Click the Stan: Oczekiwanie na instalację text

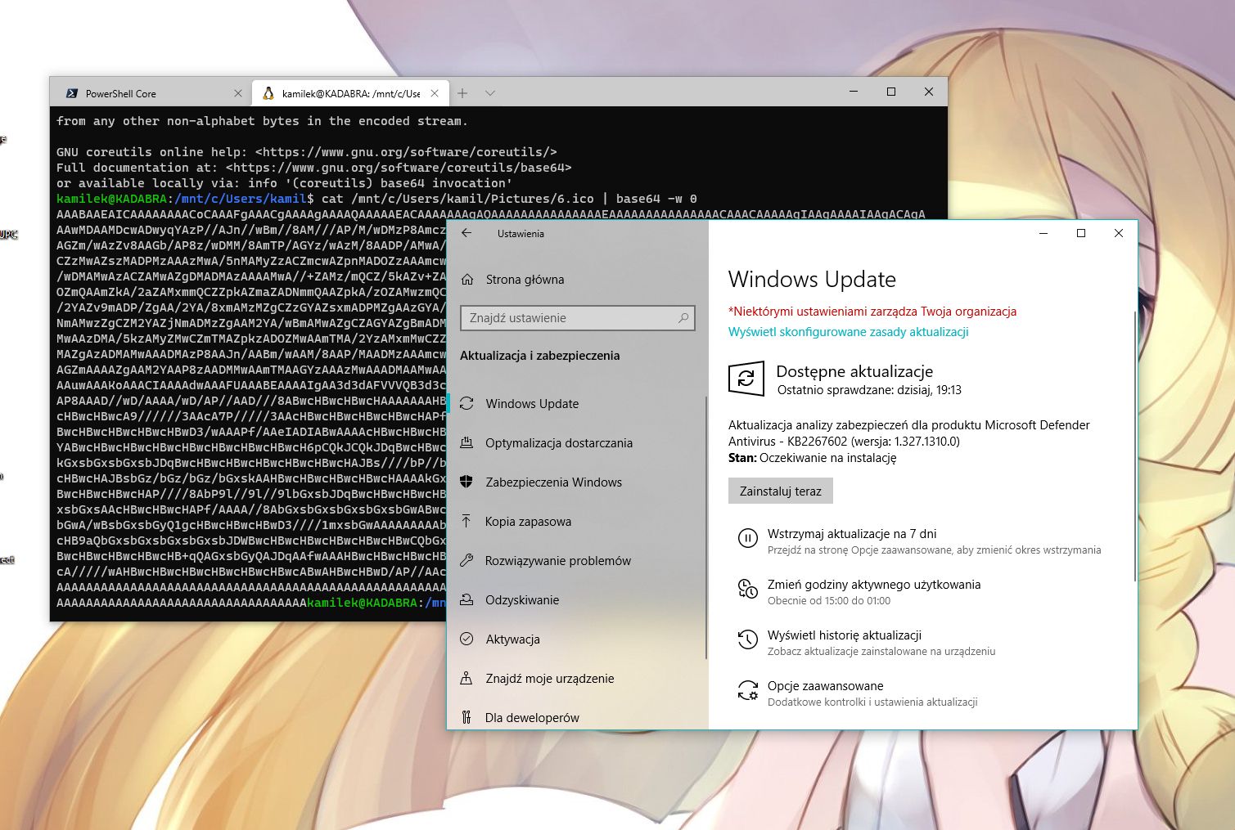[813, 458]
